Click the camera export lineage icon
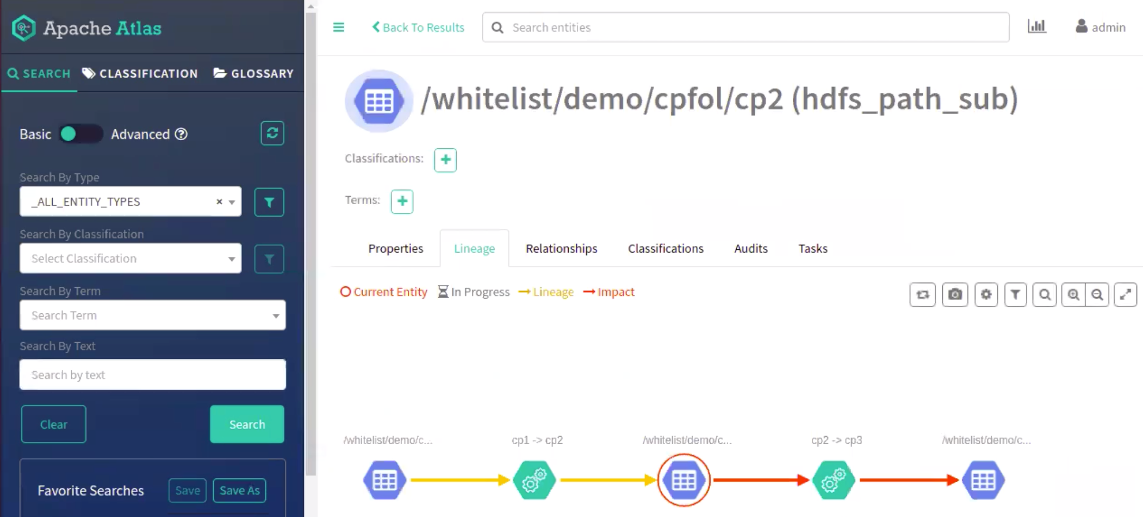Screen dimensions: 1143x517 coord(954,294)
